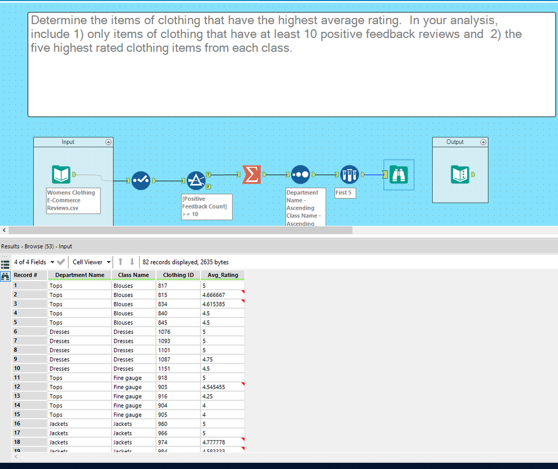The height and width of the screenshot is (469, 558).
Task: Click the Results - Browse (53) - Input title
Action: click(36, 247)
